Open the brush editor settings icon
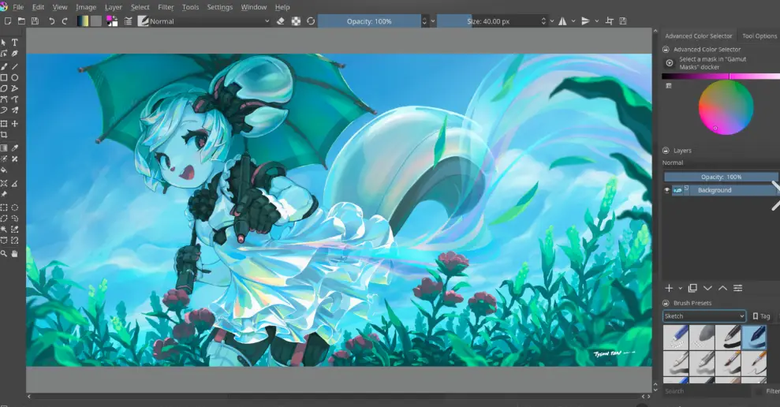This screenshot has height=407, width=780. pos(128,21)
